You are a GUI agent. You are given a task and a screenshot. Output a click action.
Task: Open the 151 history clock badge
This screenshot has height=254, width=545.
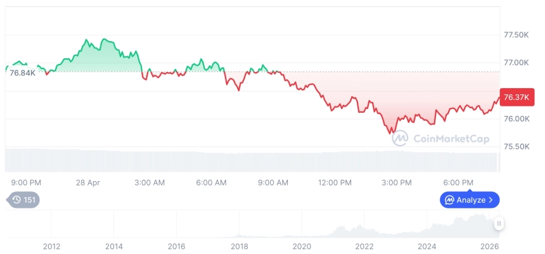[x=24, y=200]
